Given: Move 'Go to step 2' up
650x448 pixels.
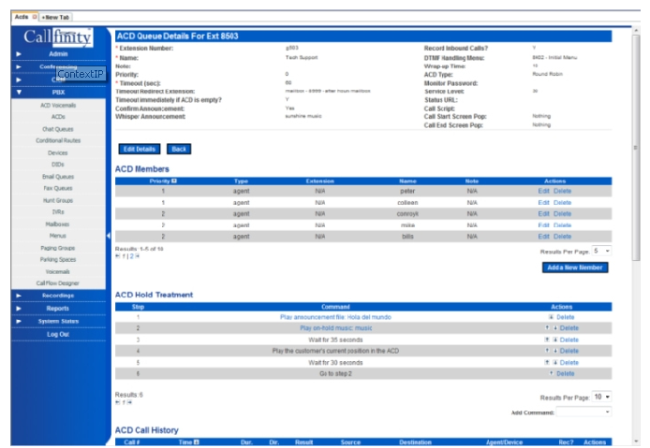Looking at the screenshot, I should point(551,373).
